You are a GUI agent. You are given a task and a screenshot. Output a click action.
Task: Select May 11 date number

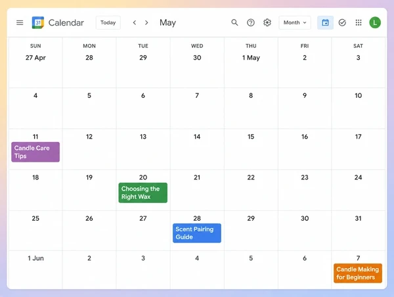[x=35, y=137]
